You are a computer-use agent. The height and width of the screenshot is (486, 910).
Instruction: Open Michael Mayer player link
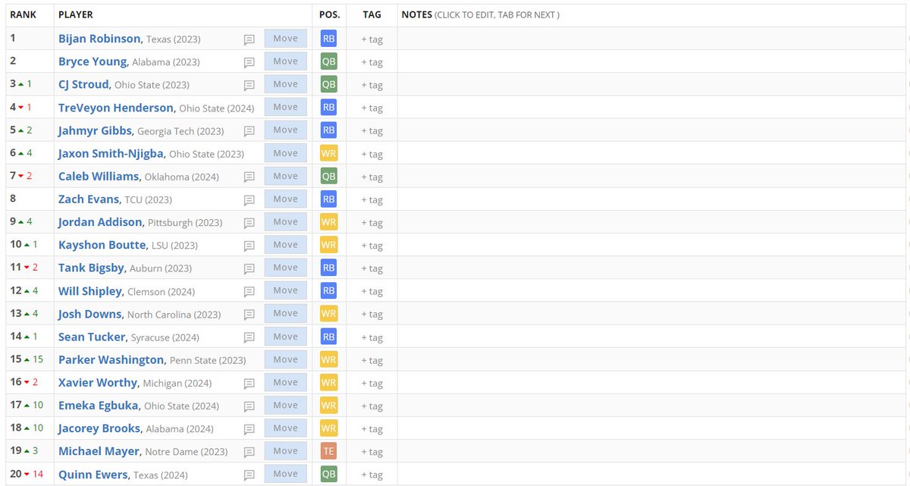point(99,451)
